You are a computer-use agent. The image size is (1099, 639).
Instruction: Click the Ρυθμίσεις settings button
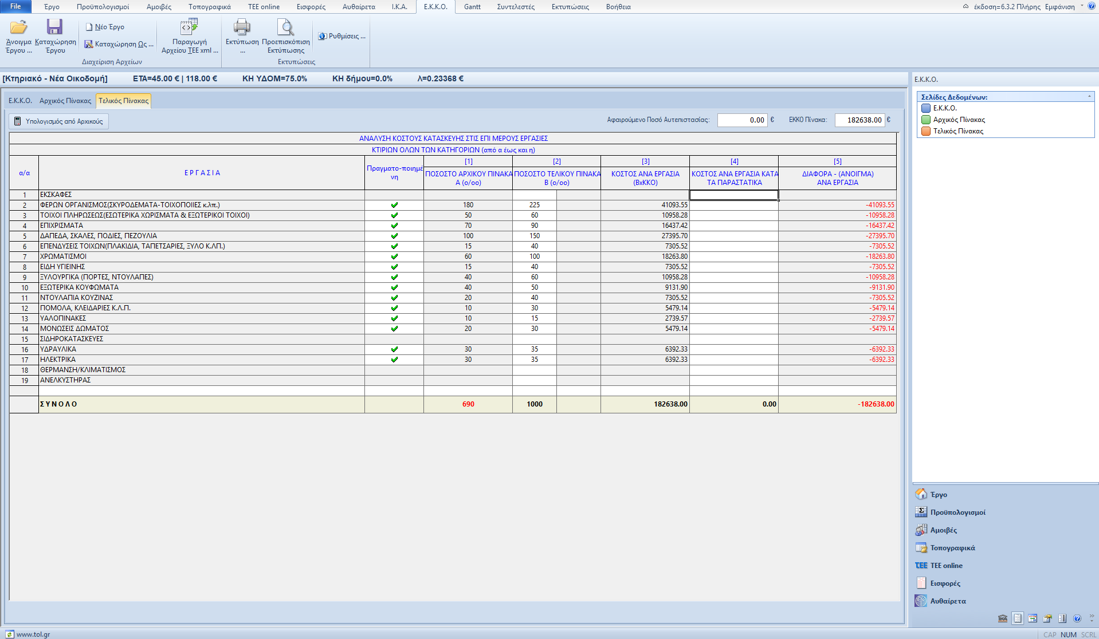coord(342,36)
